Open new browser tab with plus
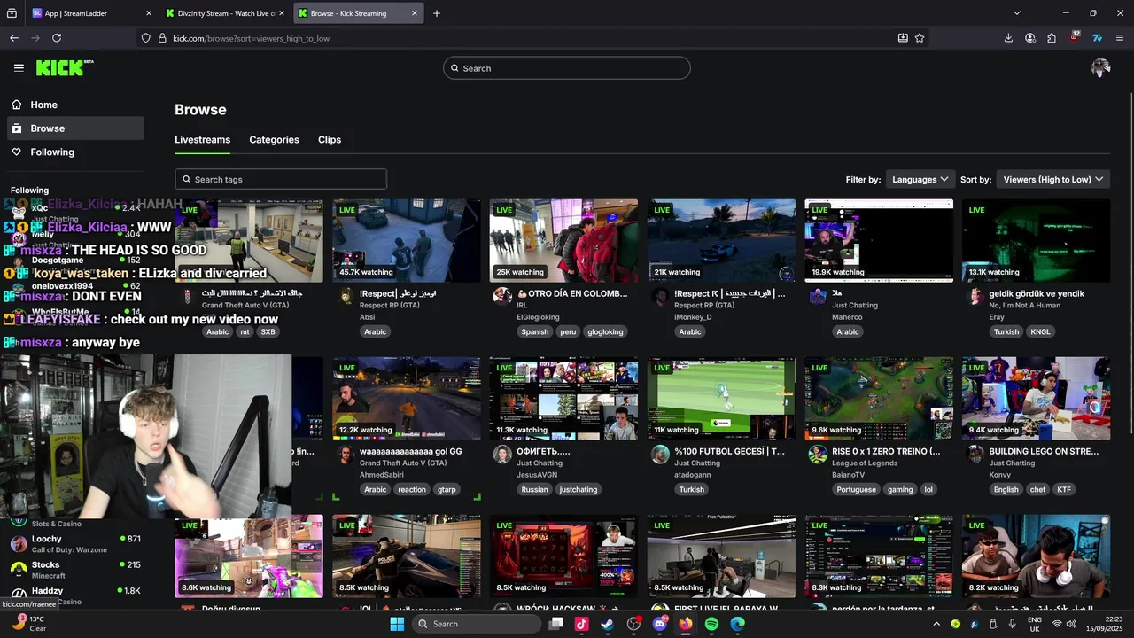Viewport: 1134px width, 638px height. pos(437,13)
